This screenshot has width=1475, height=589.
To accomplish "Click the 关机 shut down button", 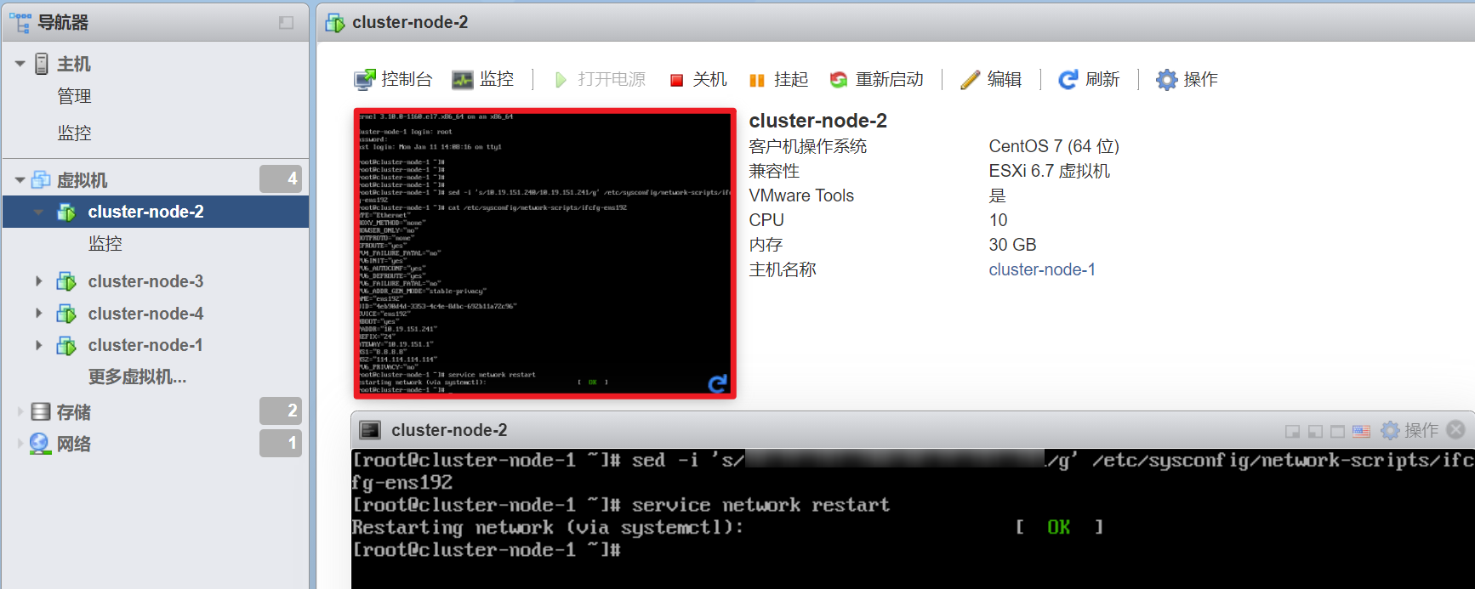I will pyautogui.click(x=698, y=80).
